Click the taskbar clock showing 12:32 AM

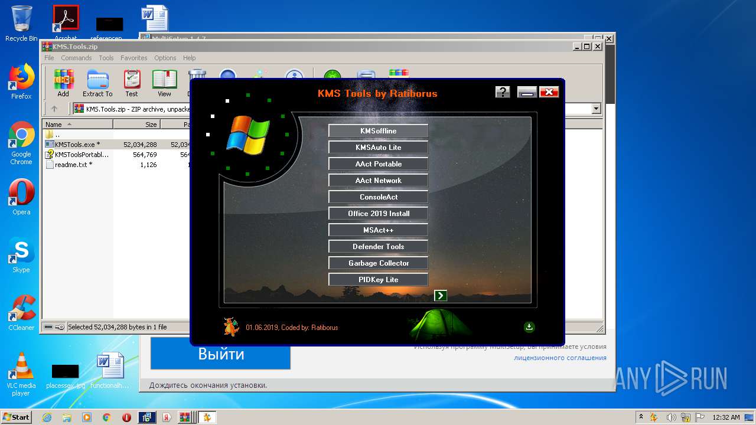726,417
